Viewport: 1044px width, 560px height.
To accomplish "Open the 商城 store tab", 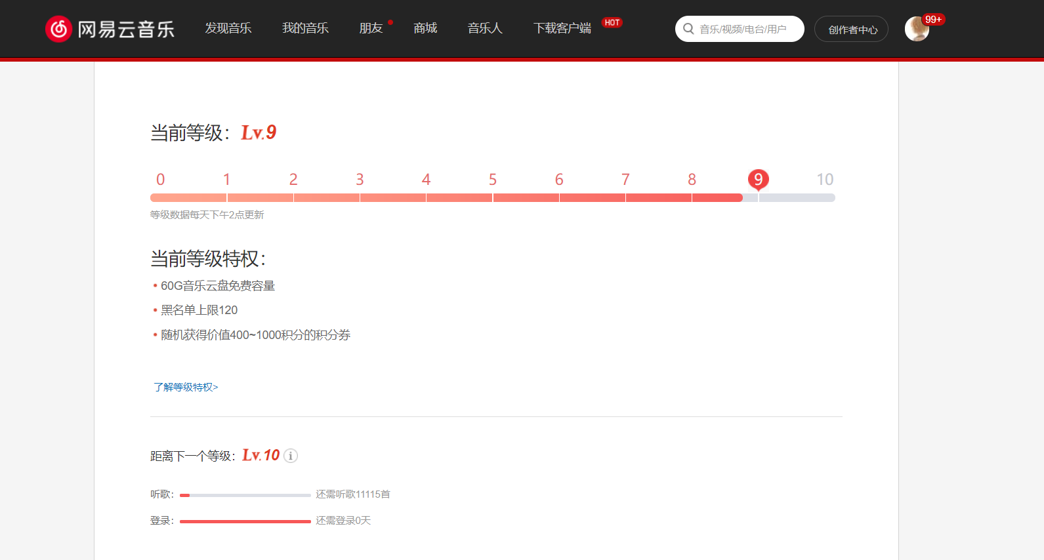I will click(425, 28).
